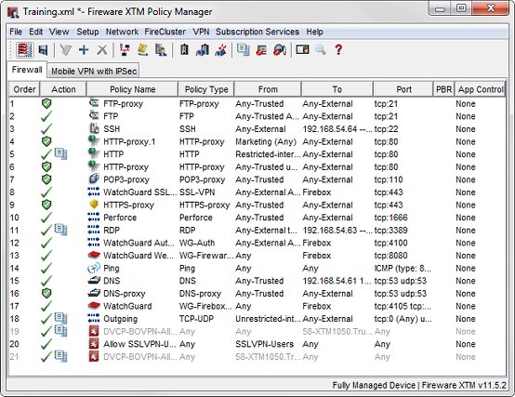Sort by the From column header

click(x=268, y=89)
